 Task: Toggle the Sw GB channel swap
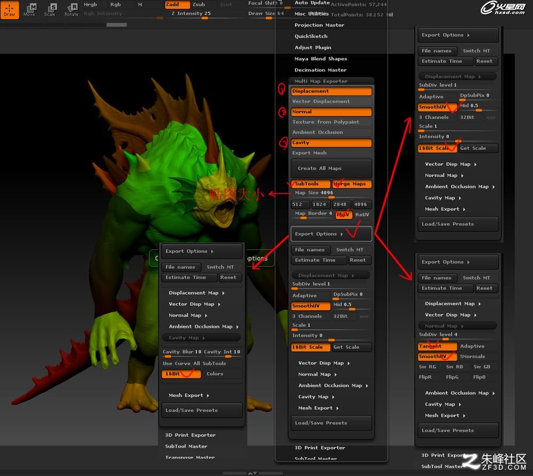[484, 367]
